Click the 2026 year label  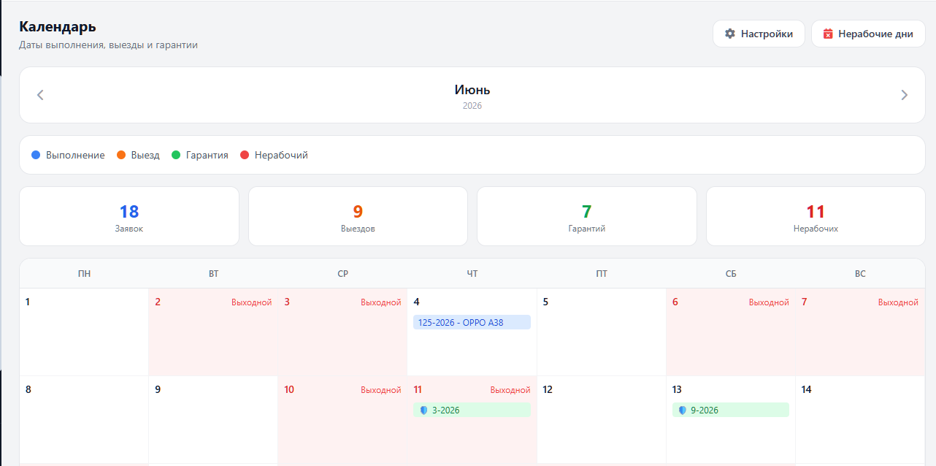click(472, 106)
